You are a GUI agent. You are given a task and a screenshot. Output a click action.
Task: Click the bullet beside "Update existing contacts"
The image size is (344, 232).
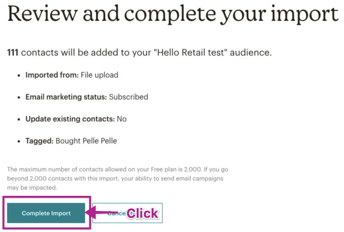pyautogui.click(x=19, y=119)
